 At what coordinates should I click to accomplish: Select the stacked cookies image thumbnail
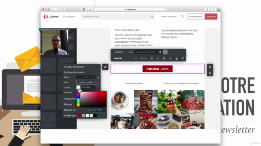(146, 102)
